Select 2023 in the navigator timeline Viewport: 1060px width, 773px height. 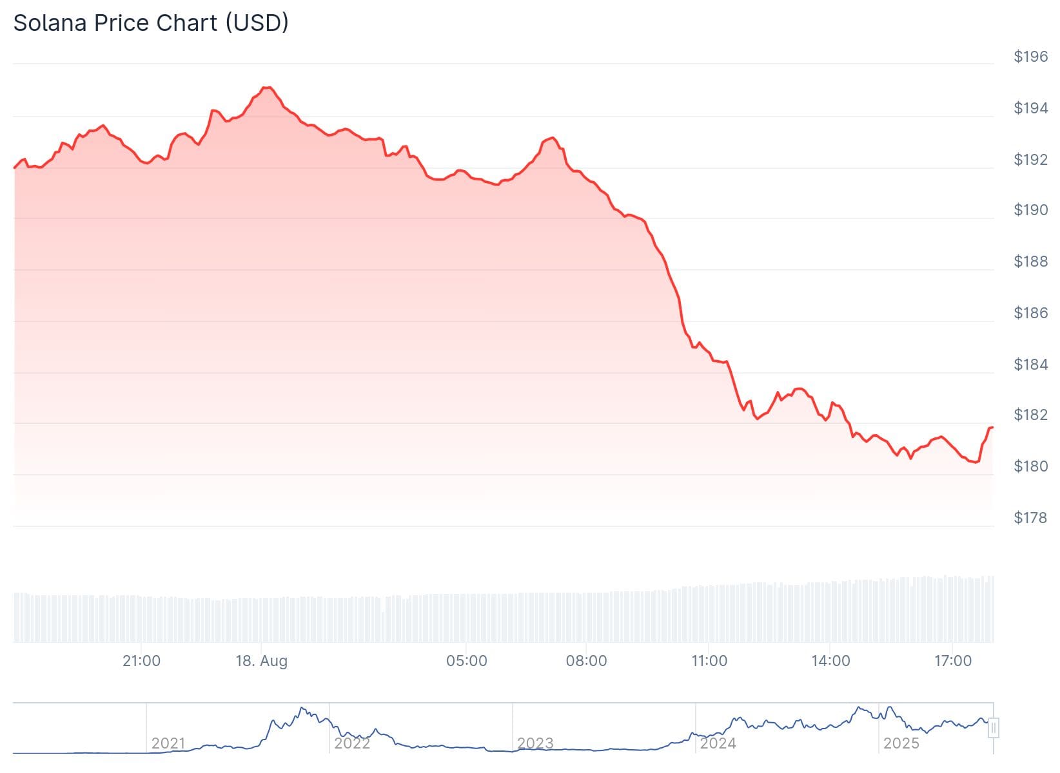tap(535, 743)
